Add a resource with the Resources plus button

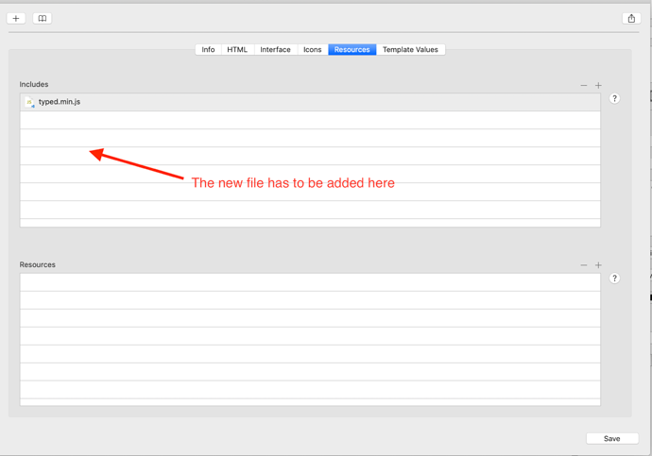coord(598,265)
